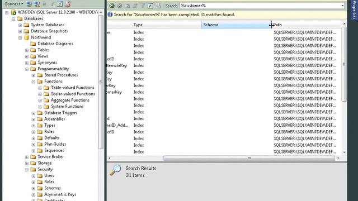358x201 pixels.
Task: Click the results horizontal scrollbar thumb
Action: coord(249,158)
